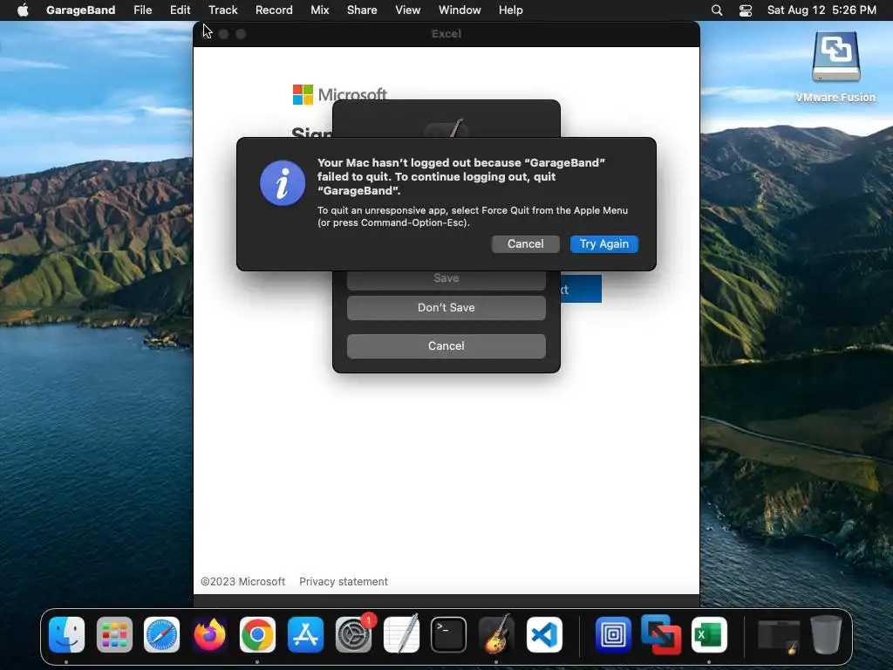893x670 pixels.
Task: Launch Safari from the Dock
Action: point(161,635)
